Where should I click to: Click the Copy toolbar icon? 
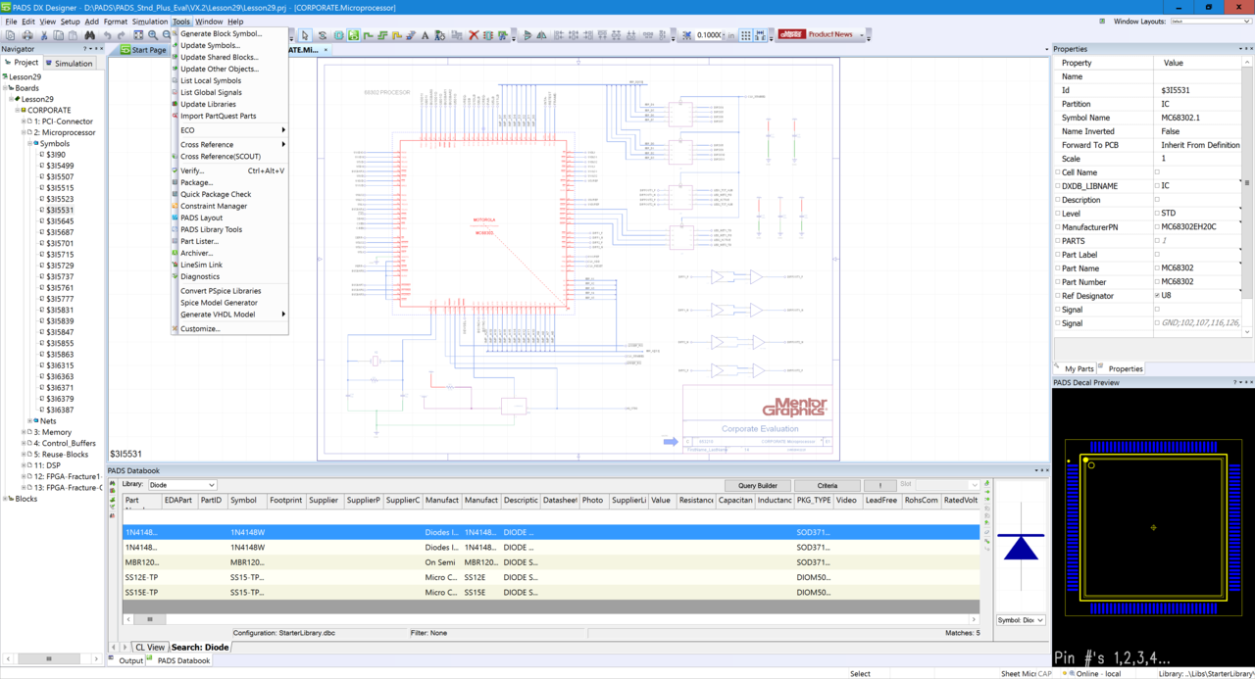58,35
